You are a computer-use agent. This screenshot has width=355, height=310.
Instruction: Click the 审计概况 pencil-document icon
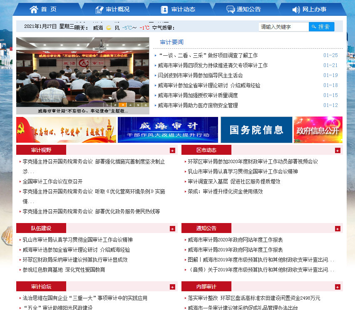(x=99, y=9)
